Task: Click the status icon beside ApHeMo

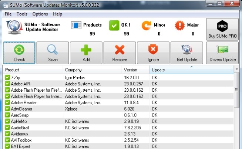Action: tap(7, 121)
